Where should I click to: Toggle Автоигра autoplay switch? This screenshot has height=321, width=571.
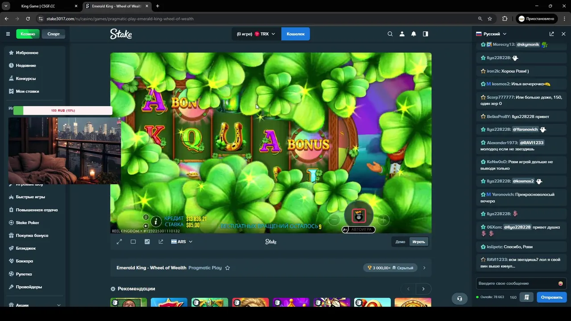(358, 230)
